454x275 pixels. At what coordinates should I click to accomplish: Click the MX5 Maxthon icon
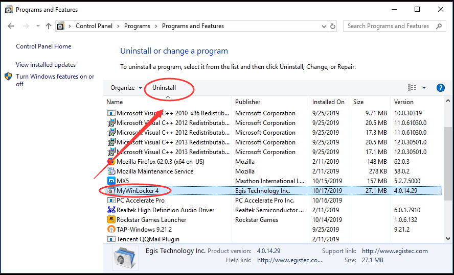111,181
